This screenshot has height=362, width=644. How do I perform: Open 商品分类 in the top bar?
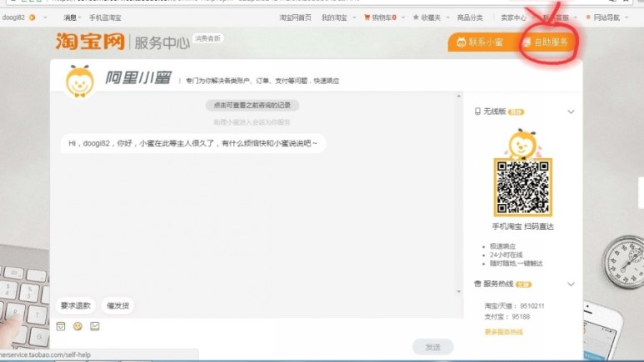470,17
